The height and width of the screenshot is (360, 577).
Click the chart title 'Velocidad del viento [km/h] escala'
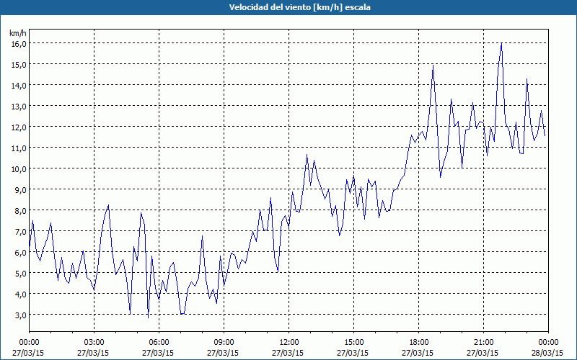[x=299, y=7]
